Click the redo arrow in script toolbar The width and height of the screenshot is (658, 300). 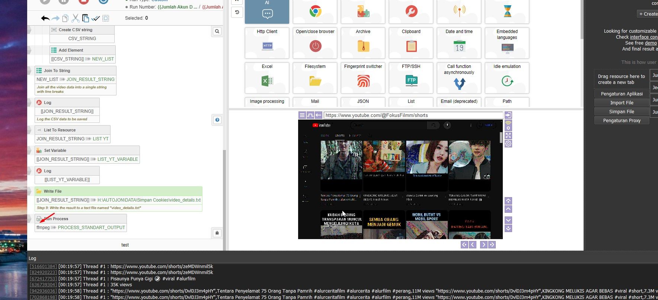pyautogui.click(x=55, y=18)
